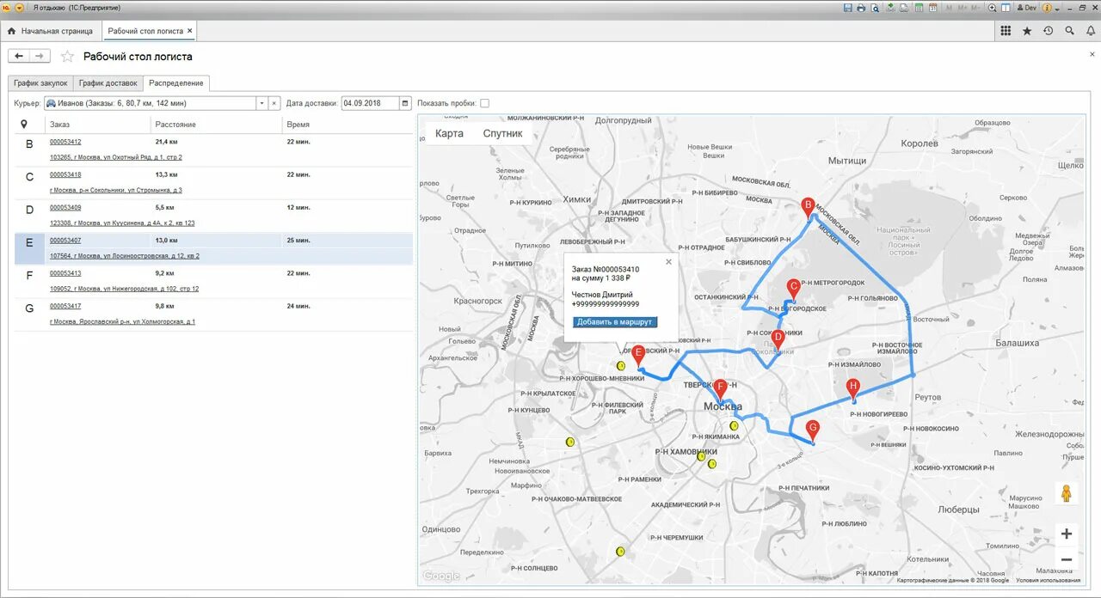Open order link 000053413

coord(65,273)
